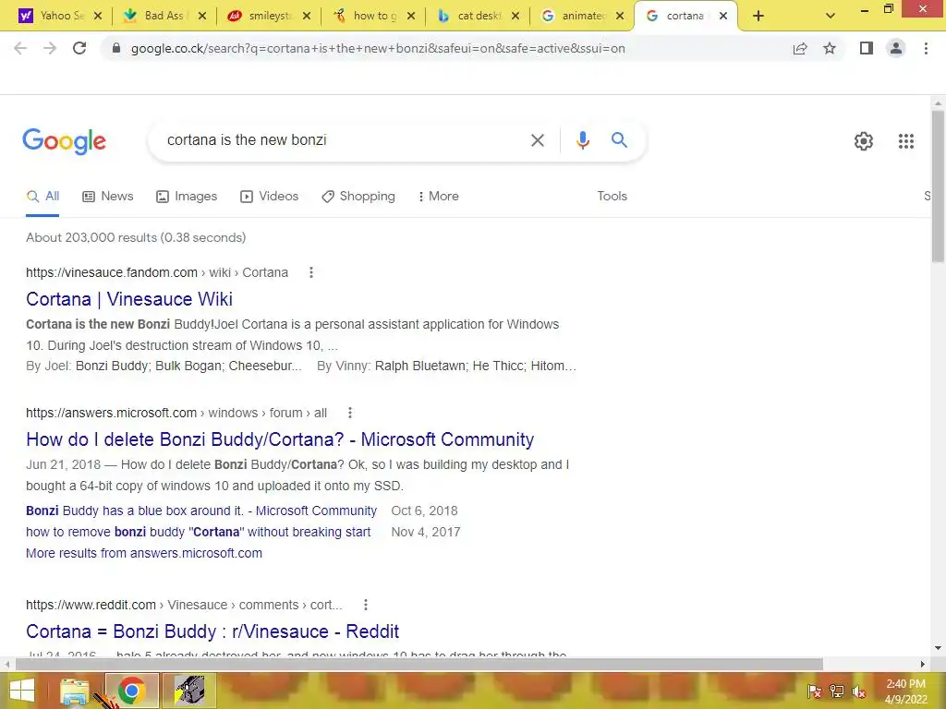Viewport: 946px width, 709px height.
Task: Open 'How do I delete Bonzi Buddy/Cortana?' result
Action: tap(280, 439)
